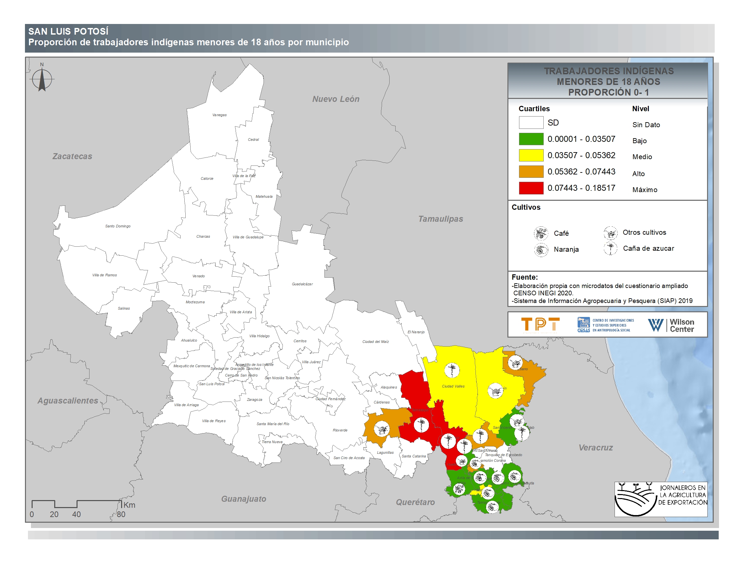Click the orange Alto legend swatch
The image size is (732, 566).
coord(531,172)
